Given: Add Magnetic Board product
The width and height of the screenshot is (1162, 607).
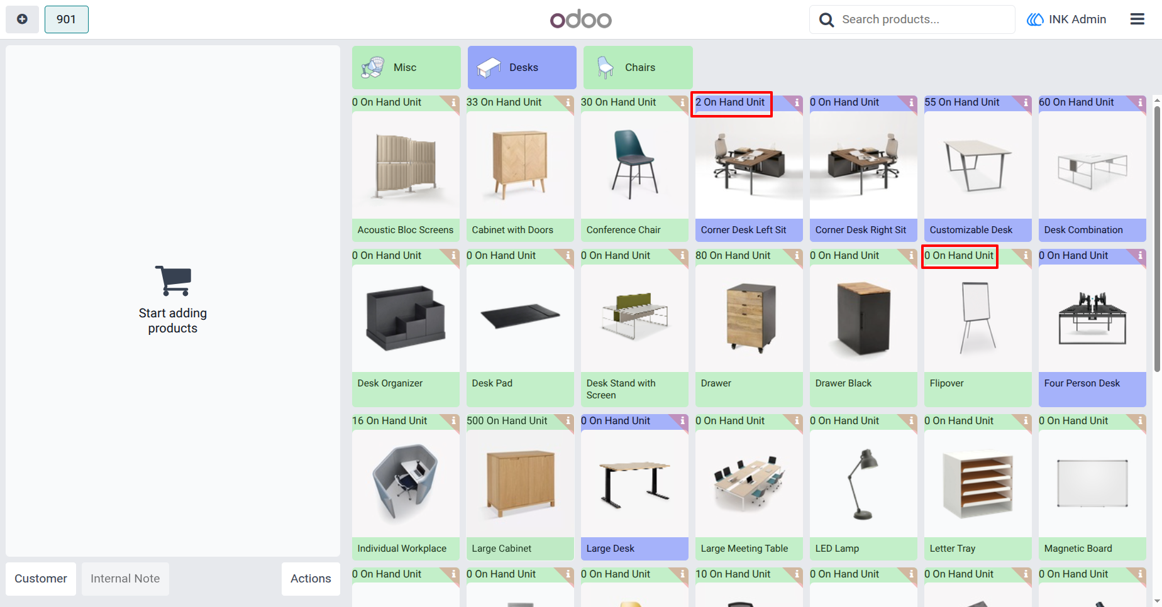Looking at the screenshot, I should (x=1092, y=487).
